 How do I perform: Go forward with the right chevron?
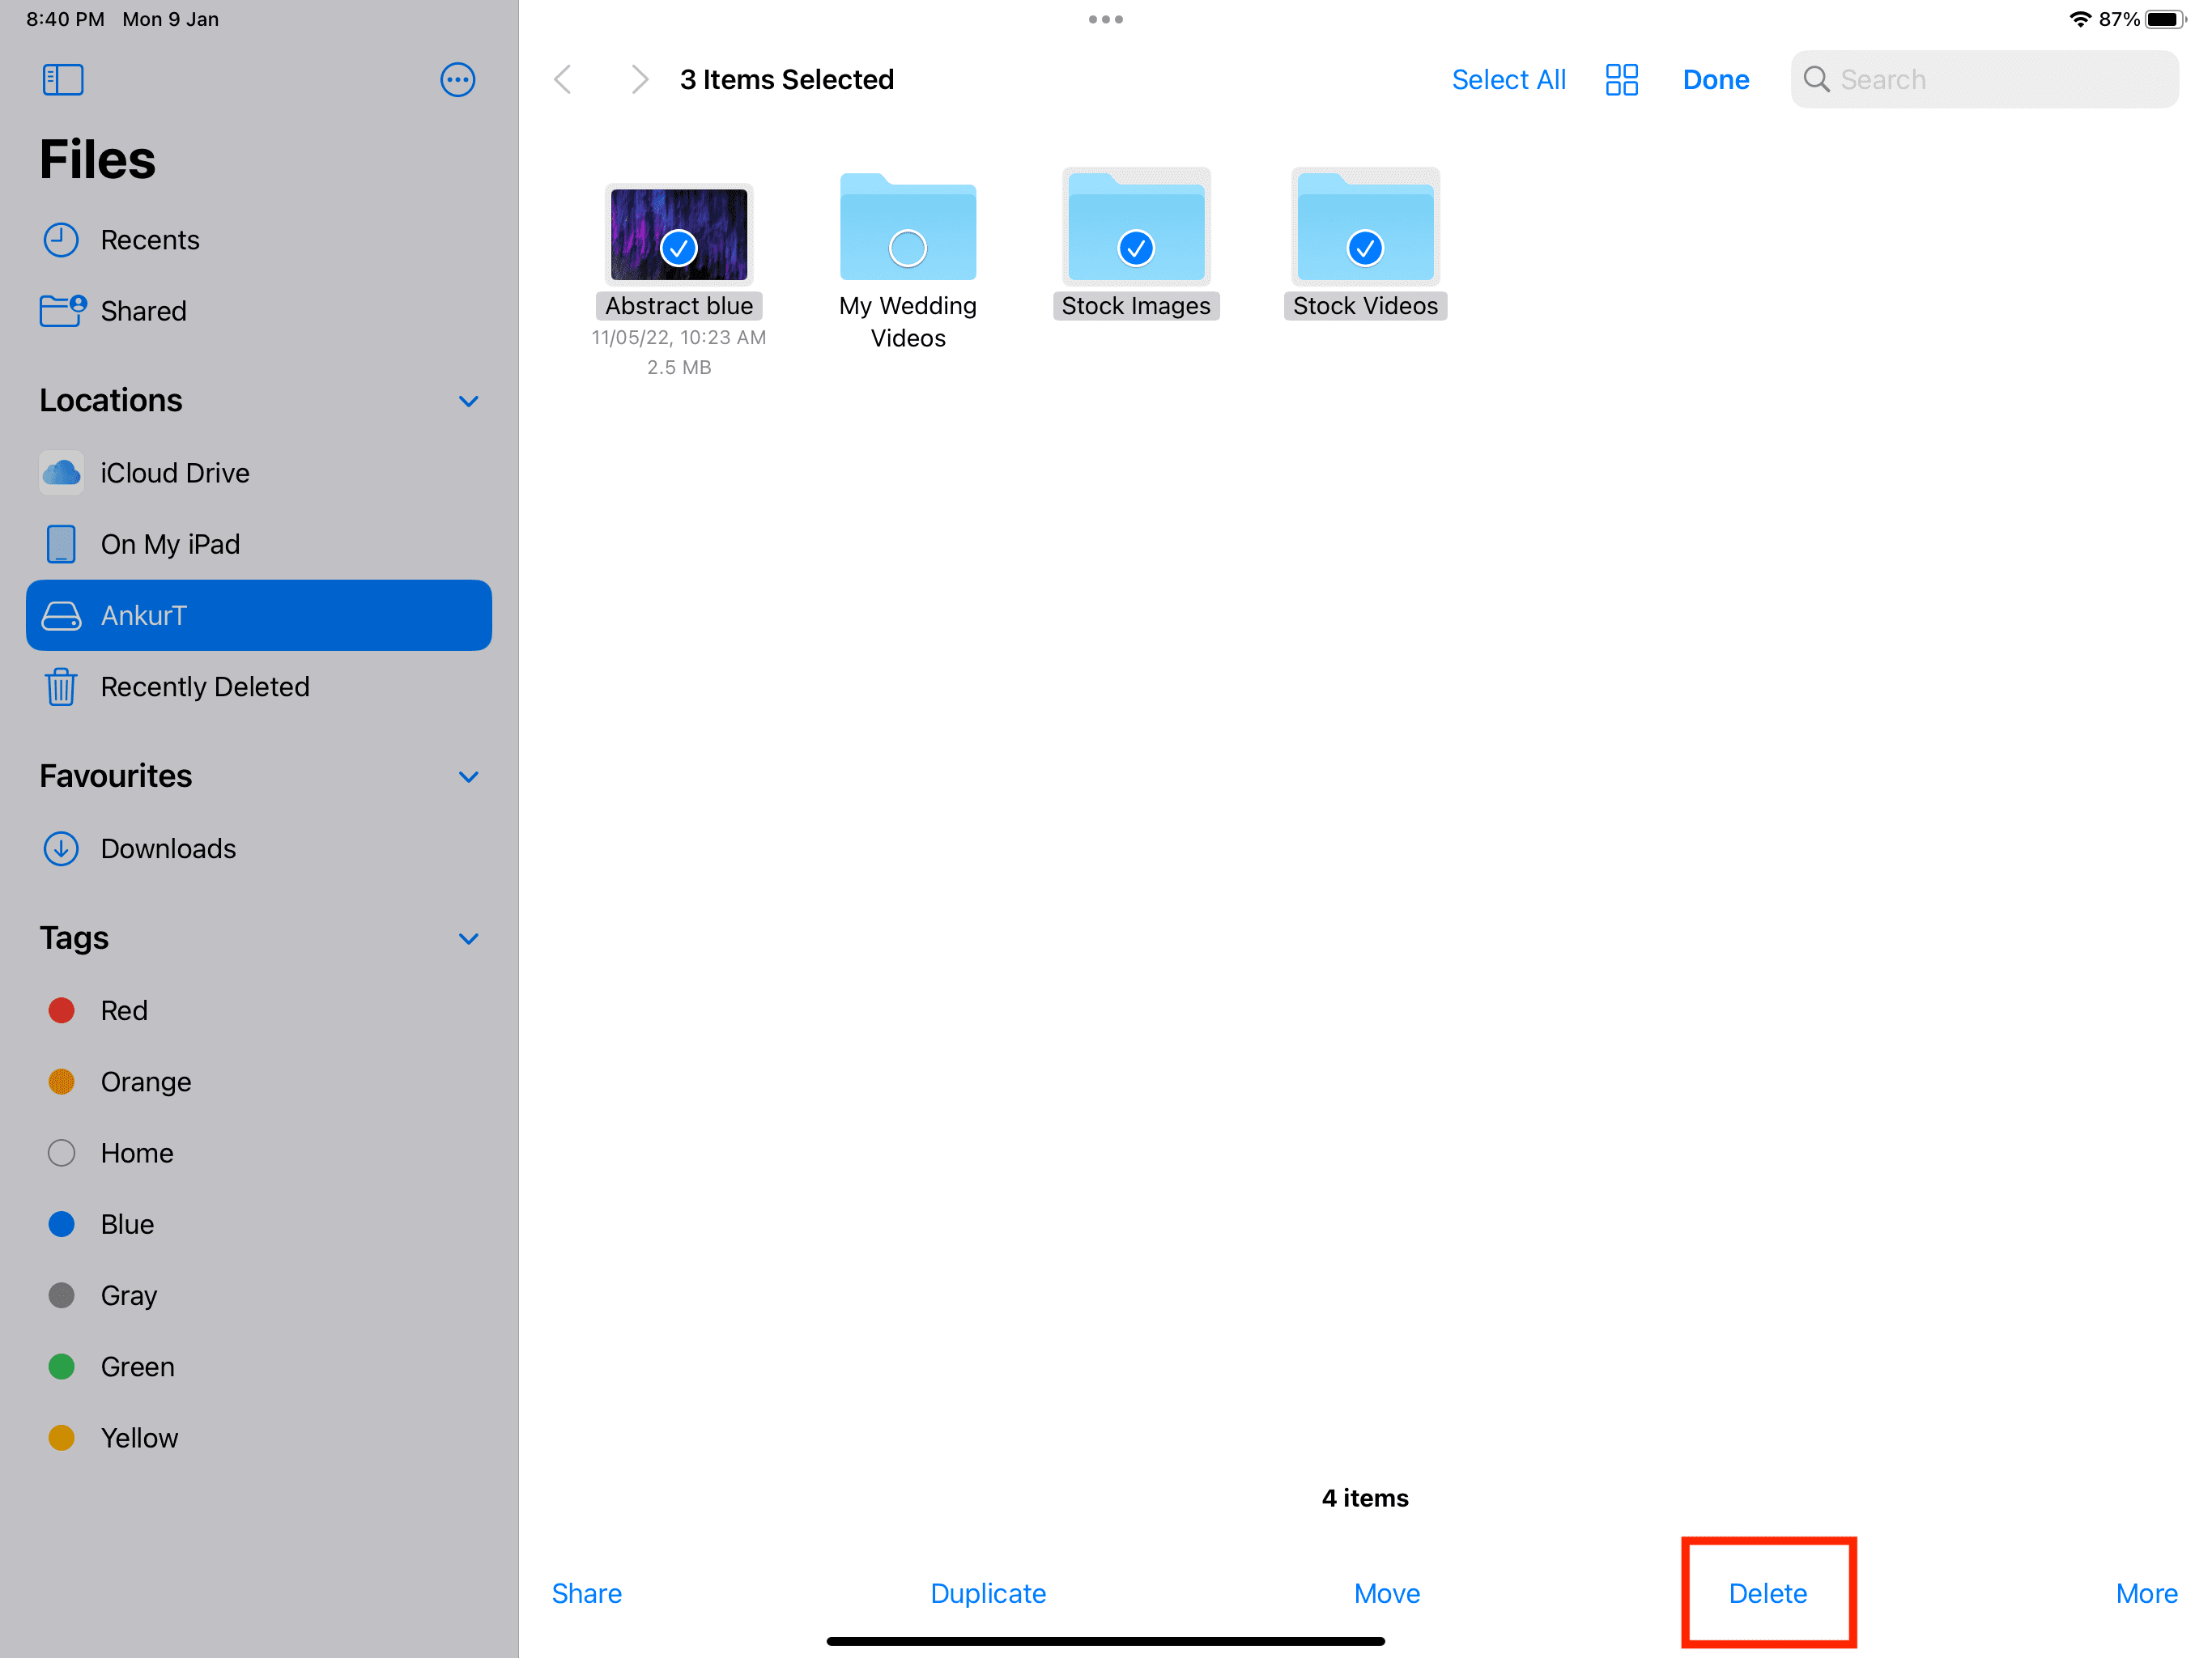[640, 79]
